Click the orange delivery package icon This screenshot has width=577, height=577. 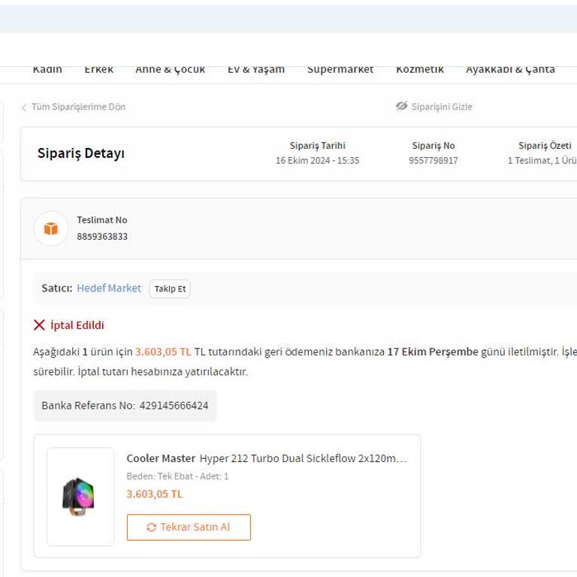(x=51, y=228)
